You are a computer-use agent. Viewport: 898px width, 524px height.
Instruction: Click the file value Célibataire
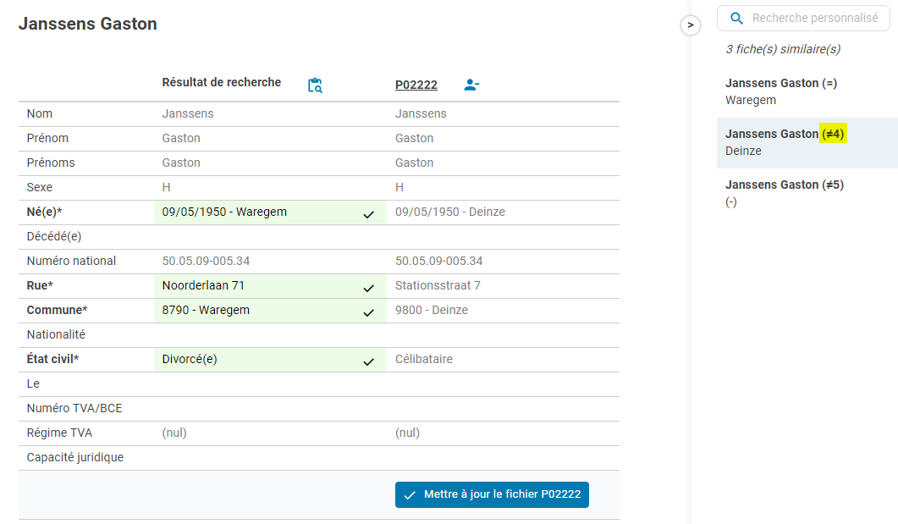coord(424,359)
